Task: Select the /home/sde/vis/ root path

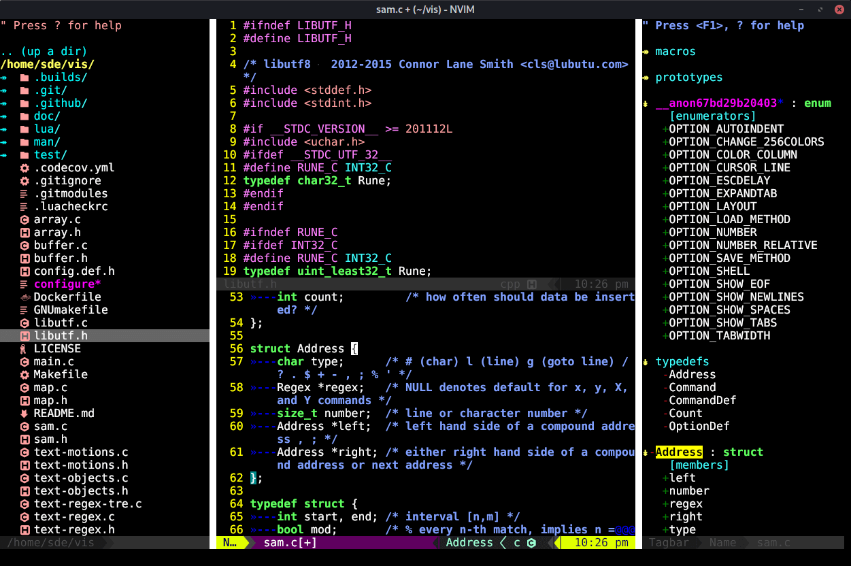Action: pos(48,65)
